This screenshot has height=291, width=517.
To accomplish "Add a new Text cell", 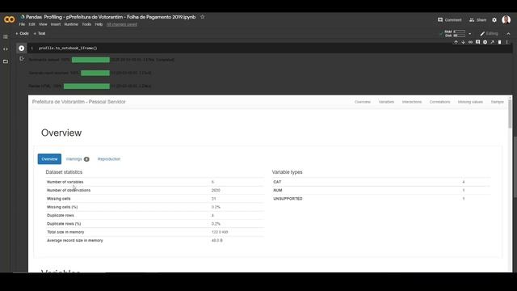I will [x=40, y=33].
